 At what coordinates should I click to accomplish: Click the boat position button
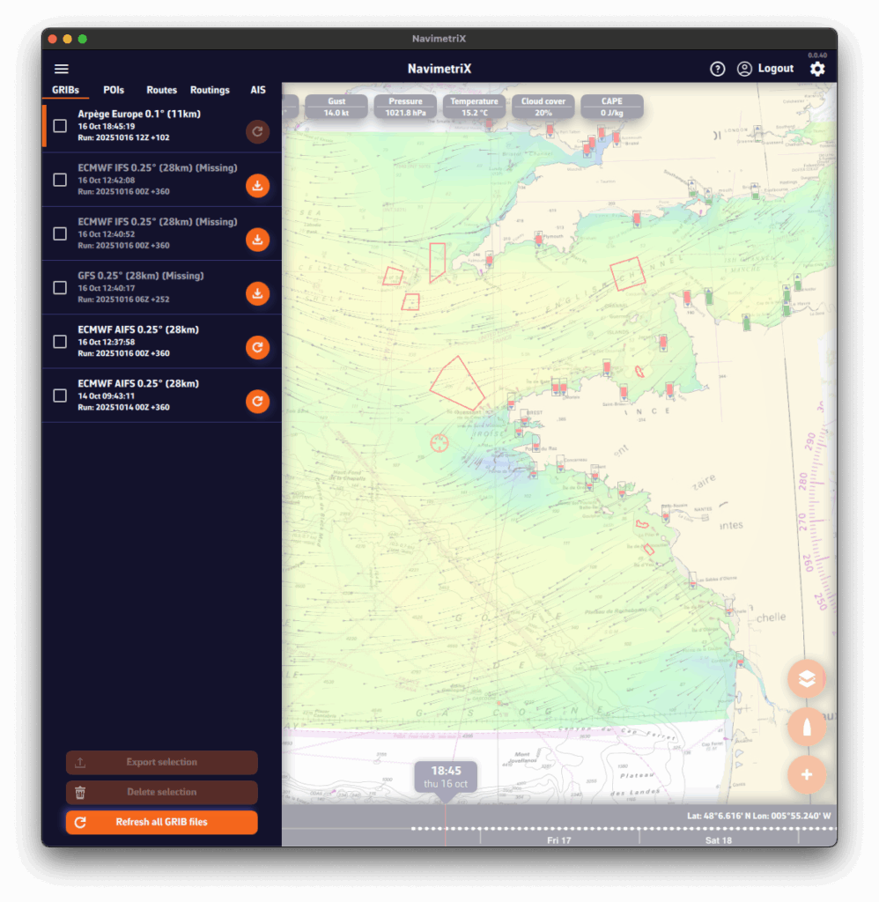click(x=807, y=727)
